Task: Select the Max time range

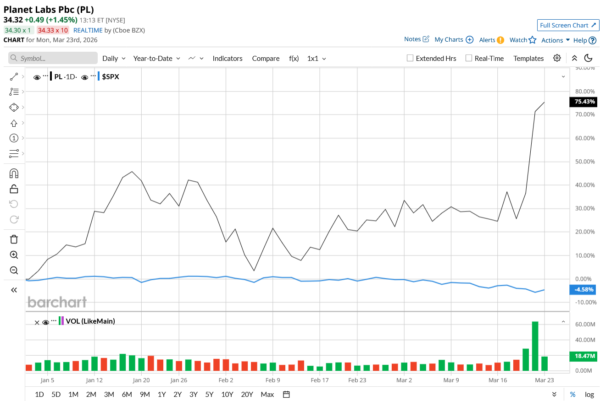Action: pyautogui.click(x=267, y=394)
